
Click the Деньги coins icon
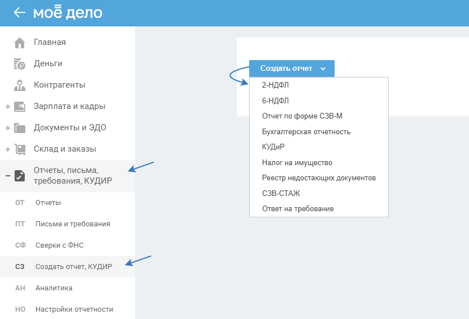pos(20,64)
